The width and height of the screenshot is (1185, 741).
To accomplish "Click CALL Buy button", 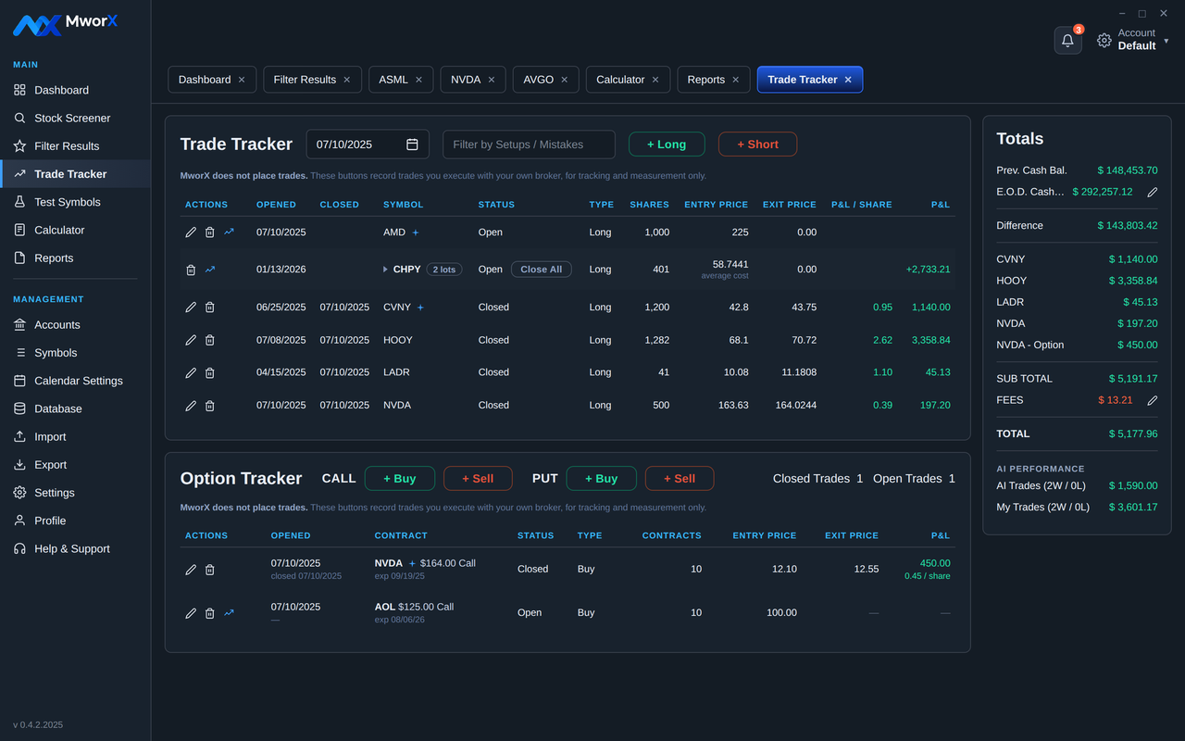I will coord(400,479).
